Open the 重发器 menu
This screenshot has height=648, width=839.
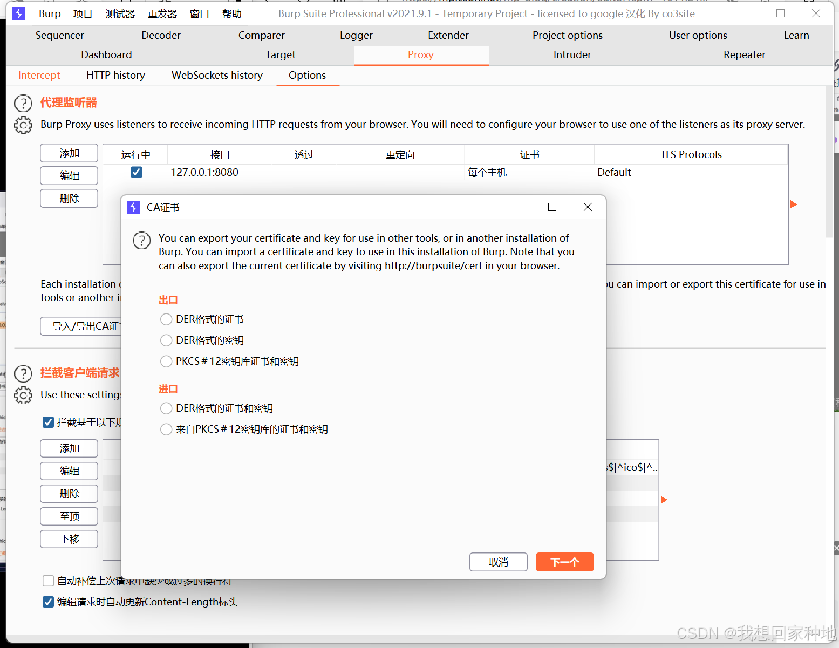coord(162,13)
